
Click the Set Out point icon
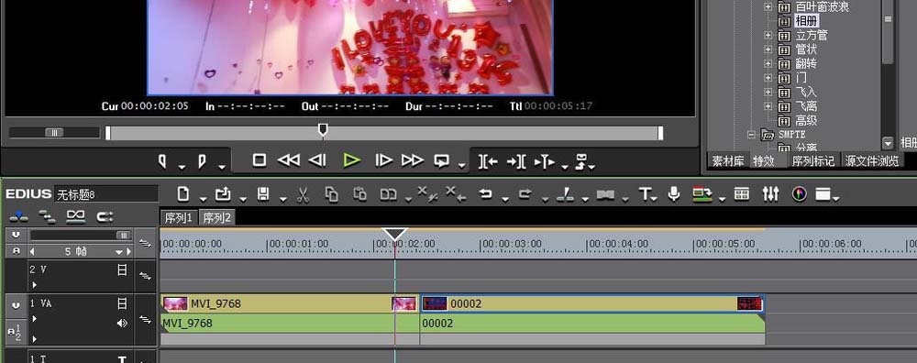(202, 160)
